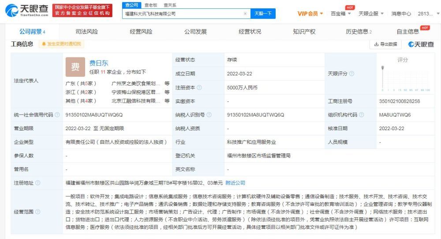Click 等 after 宁波梅山保税港区
The height and width of the screenshot is (239, 441).
pos(167,92)
